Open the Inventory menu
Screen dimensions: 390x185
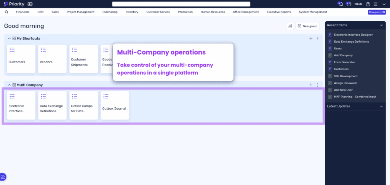coord(132,12)
